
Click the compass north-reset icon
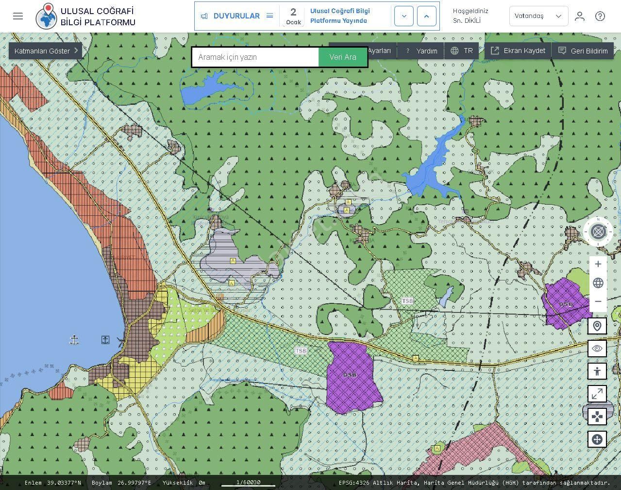coord(598,232)
